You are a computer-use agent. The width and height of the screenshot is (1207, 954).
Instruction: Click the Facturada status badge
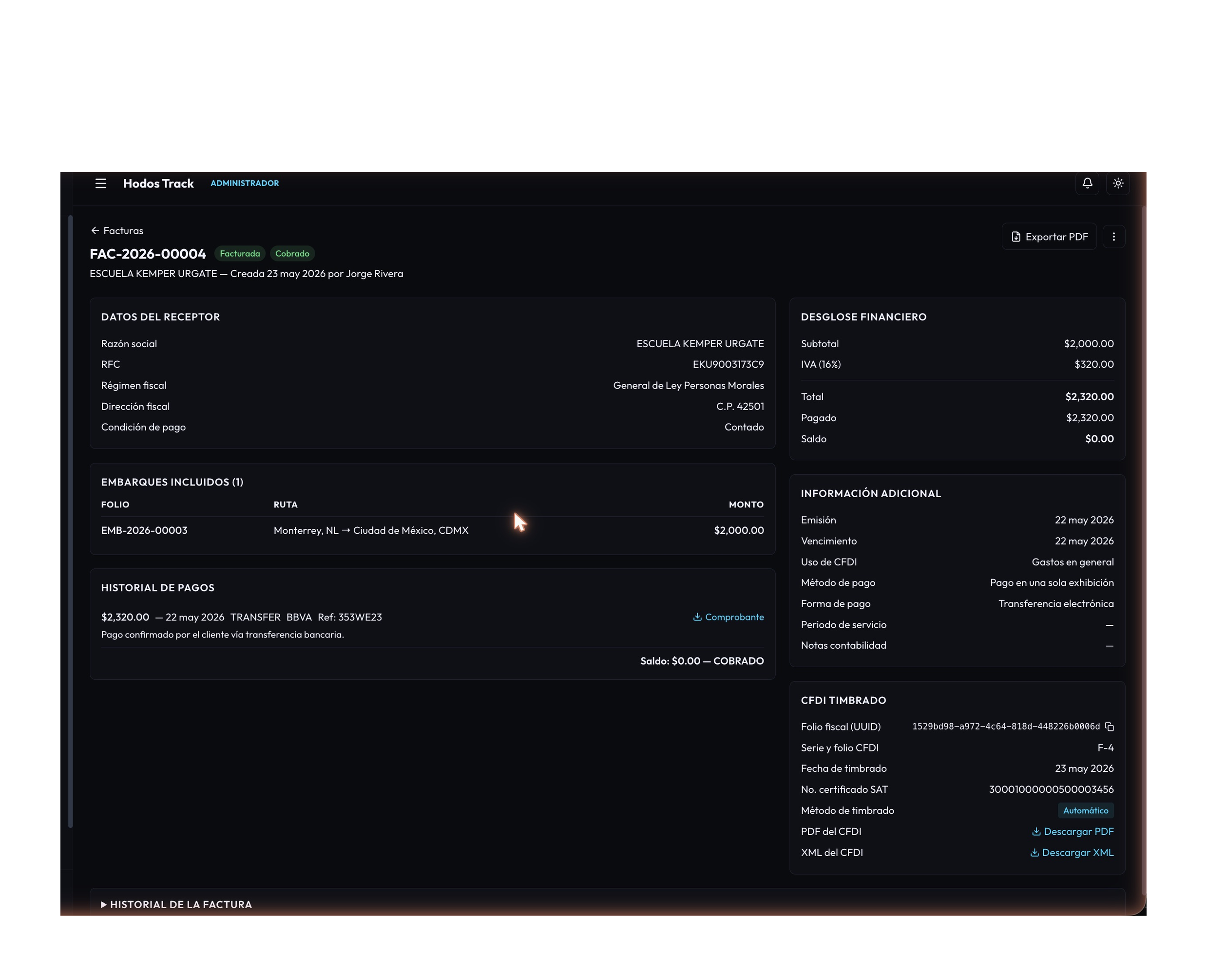[240, 254]
